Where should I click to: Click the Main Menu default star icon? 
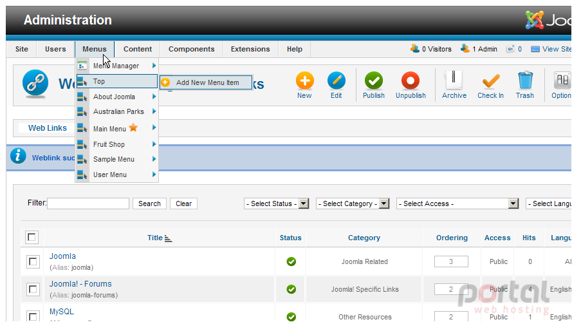133,128
